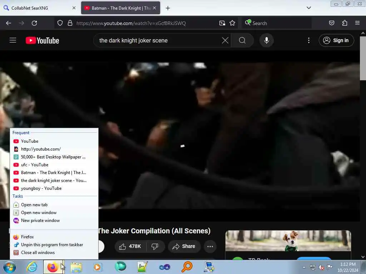The height and width of the screenshot is (274, 366).
Task: Open the YouTube hamburger guide menu
Action: (x=13, y=40)
